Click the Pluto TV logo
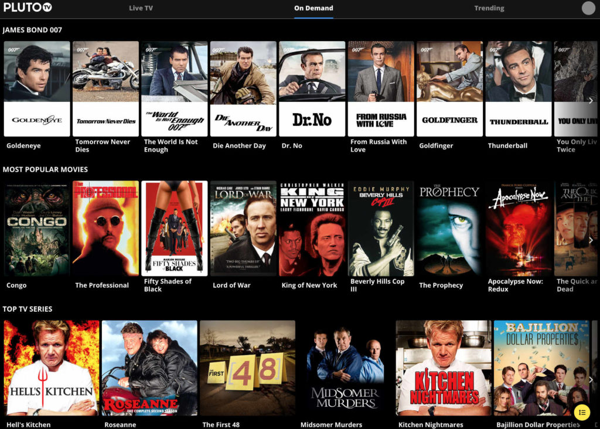This screenshot has height=429, width=600. coord(28,8)
